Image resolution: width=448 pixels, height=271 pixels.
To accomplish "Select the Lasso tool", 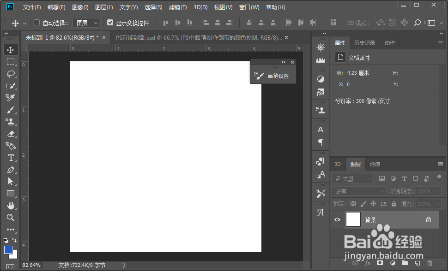I will (11, 74).
